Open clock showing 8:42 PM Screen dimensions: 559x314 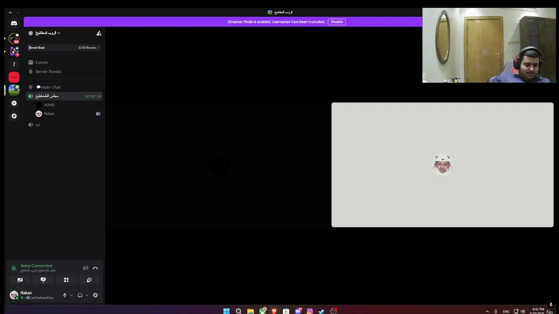(x=538, y=311)
